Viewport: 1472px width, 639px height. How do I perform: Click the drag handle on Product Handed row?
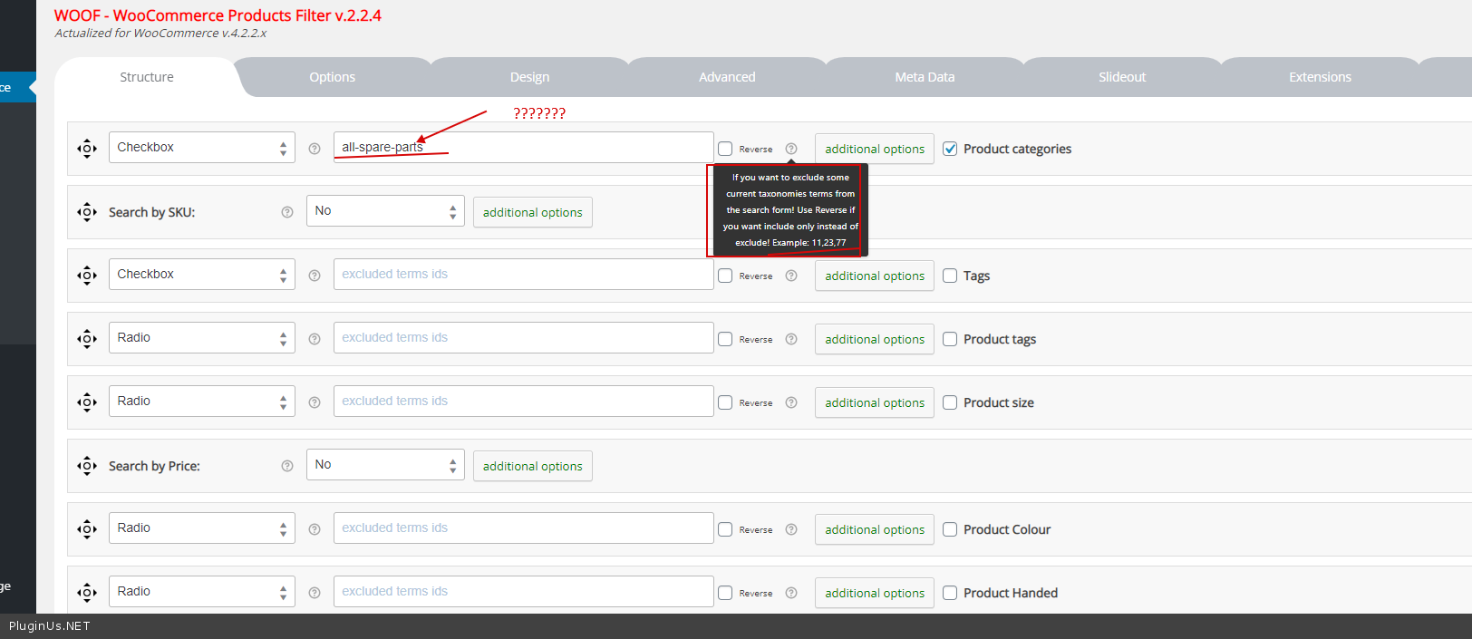click(x=87, y=593)
